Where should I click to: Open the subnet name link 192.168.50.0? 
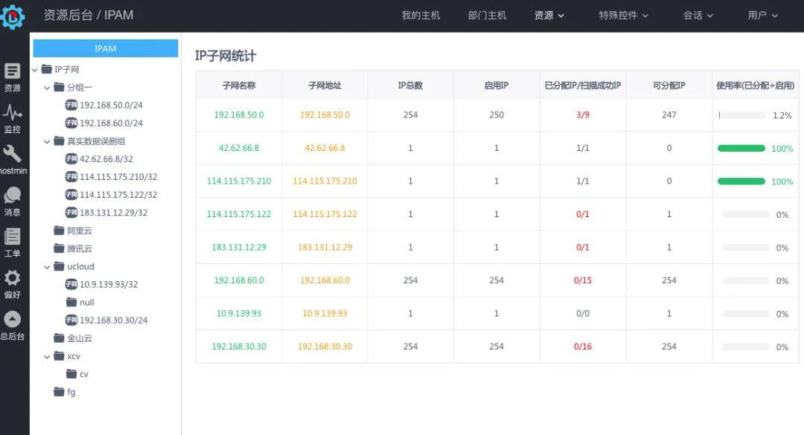pyautogui.click(x=239, y=115)
